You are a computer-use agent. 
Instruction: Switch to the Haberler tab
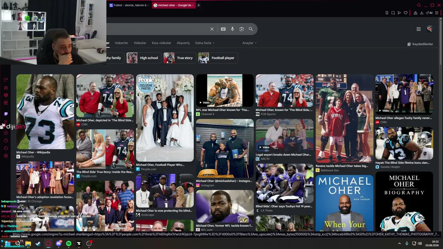[x=121, y=43]
